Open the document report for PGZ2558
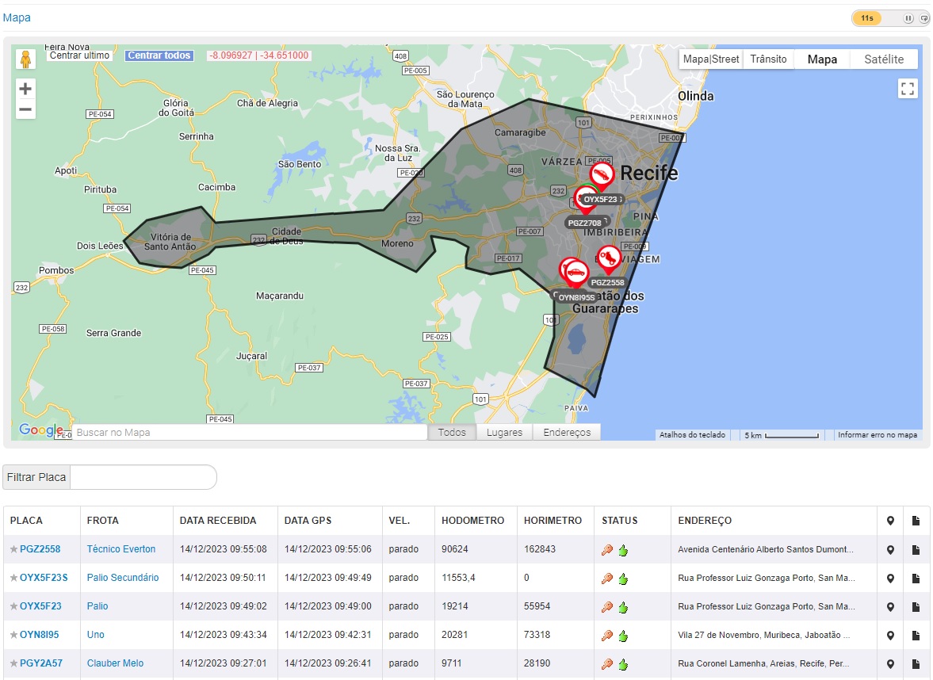 (x=916, y=550)
